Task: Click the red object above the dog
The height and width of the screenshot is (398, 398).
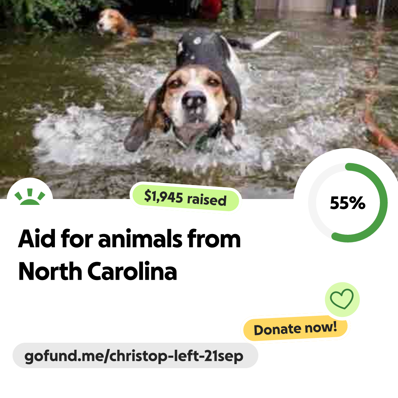Action: (211, 9)
